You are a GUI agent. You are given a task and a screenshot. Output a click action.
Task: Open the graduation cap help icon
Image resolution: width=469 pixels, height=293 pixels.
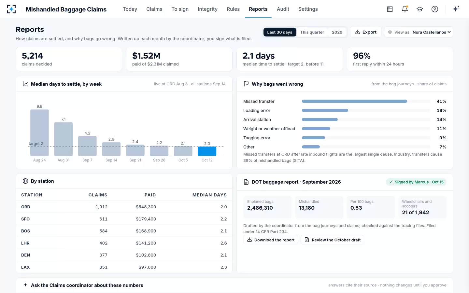[x=420, y=9]
